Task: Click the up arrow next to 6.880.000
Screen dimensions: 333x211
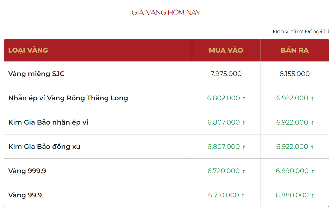Action: (x=313, y=196)
